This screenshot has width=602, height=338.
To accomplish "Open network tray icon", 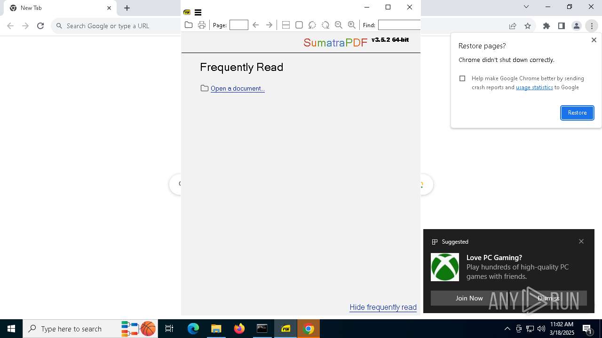I will click(x=530, y=329).
